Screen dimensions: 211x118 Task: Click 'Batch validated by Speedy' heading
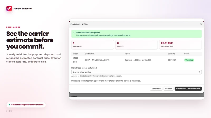click(88, 32)
